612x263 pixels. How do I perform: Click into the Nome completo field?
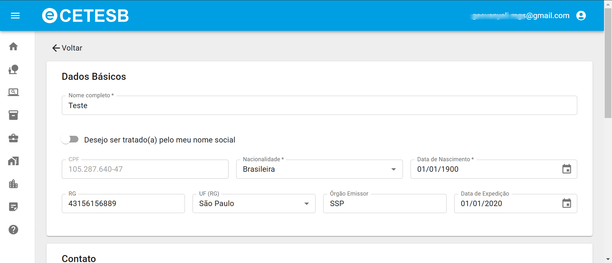tap(319, 106)
